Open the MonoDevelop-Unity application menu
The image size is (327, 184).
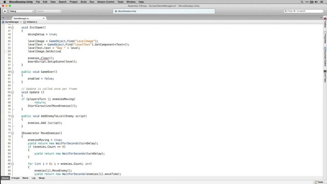21,2
